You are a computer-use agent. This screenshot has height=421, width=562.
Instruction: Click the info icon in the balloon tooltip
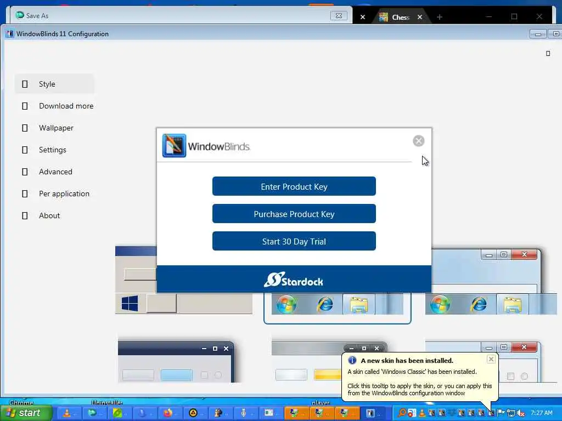pyautogui.click(x=352, y=360)
